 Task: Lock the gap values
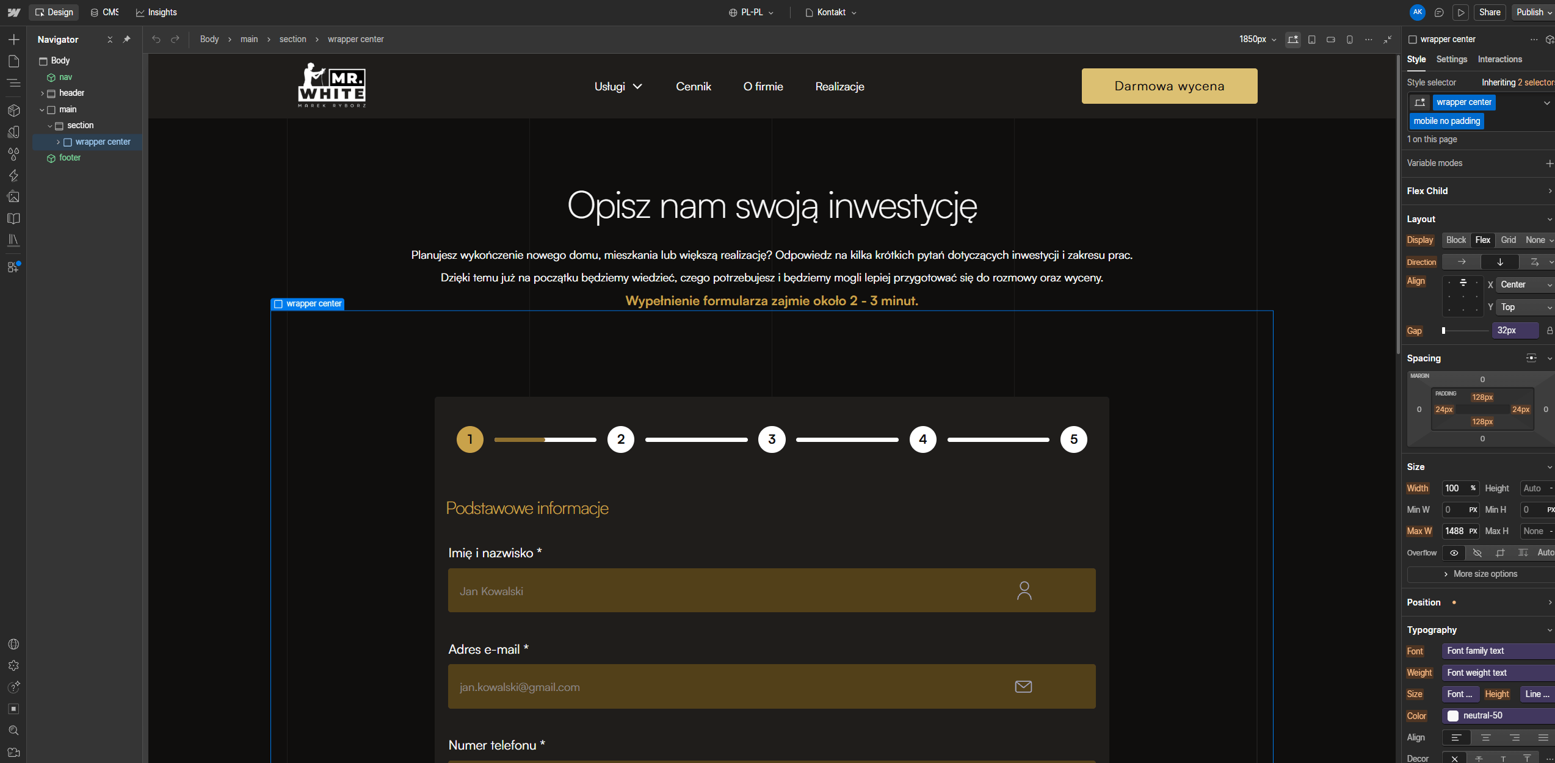1550,330
